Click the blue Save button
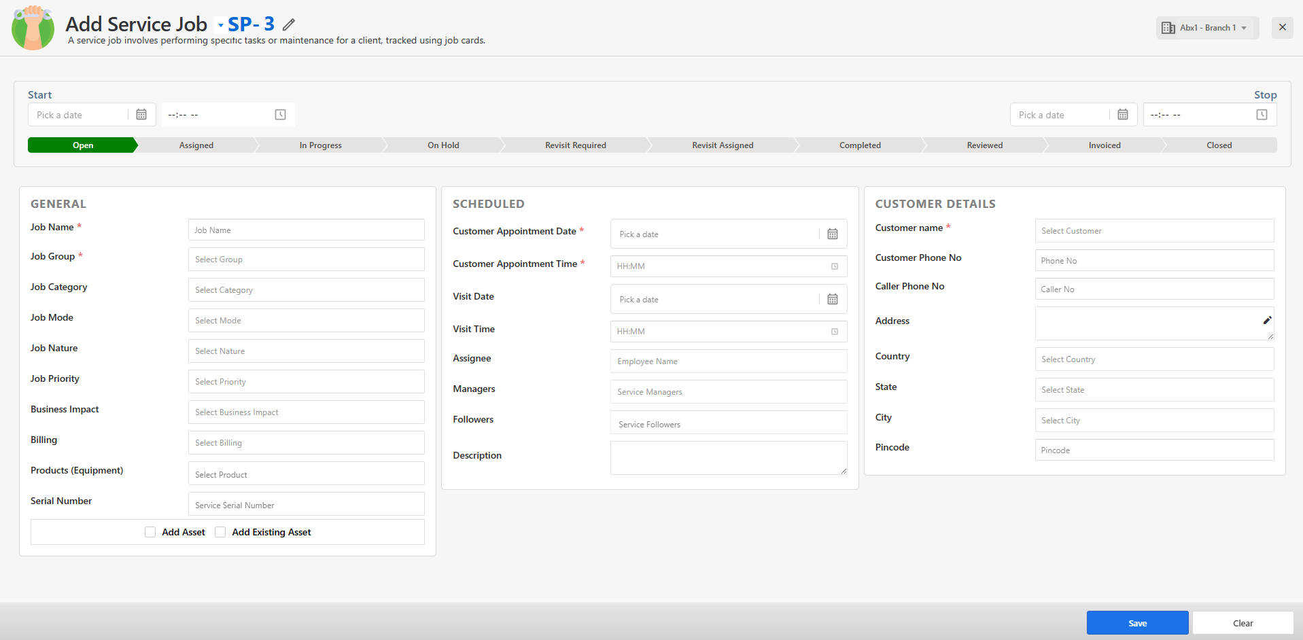This screenshot has width=1303, height=640. [x=1137, y=623]
